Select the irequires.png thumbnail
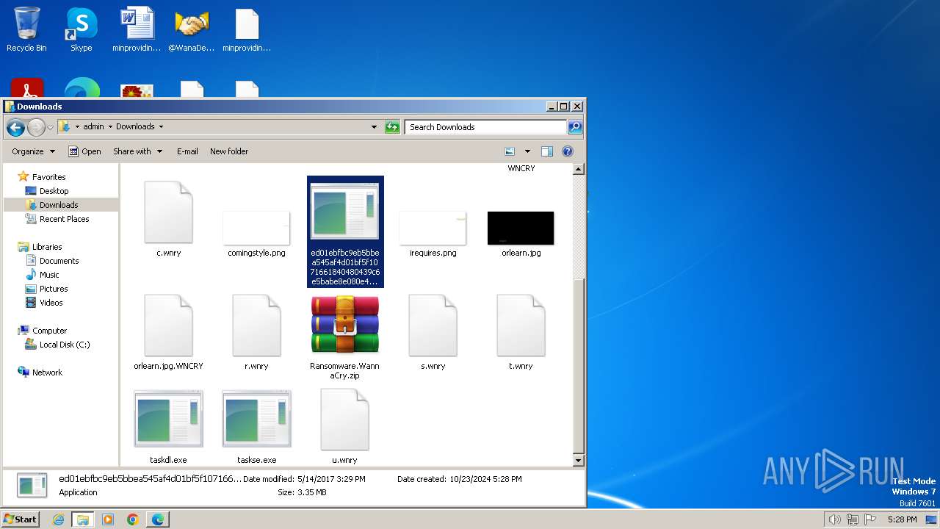 click(x=433, y=234)
